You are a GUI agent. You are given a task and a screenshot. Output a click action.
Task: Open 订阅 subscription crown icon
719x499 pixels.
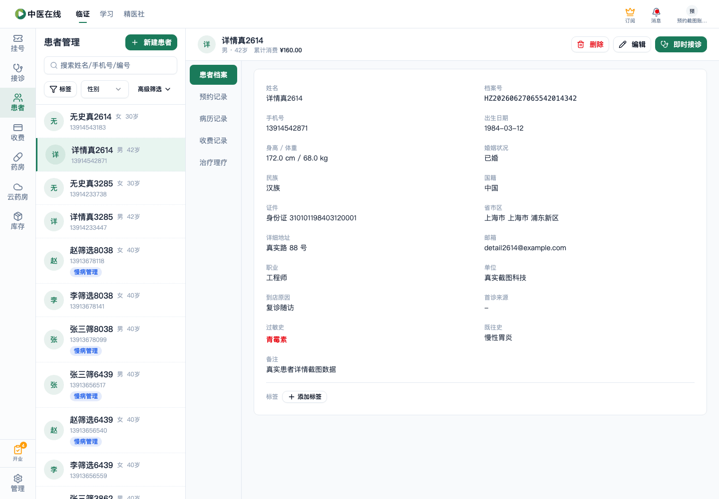click(x=630, y=14)
